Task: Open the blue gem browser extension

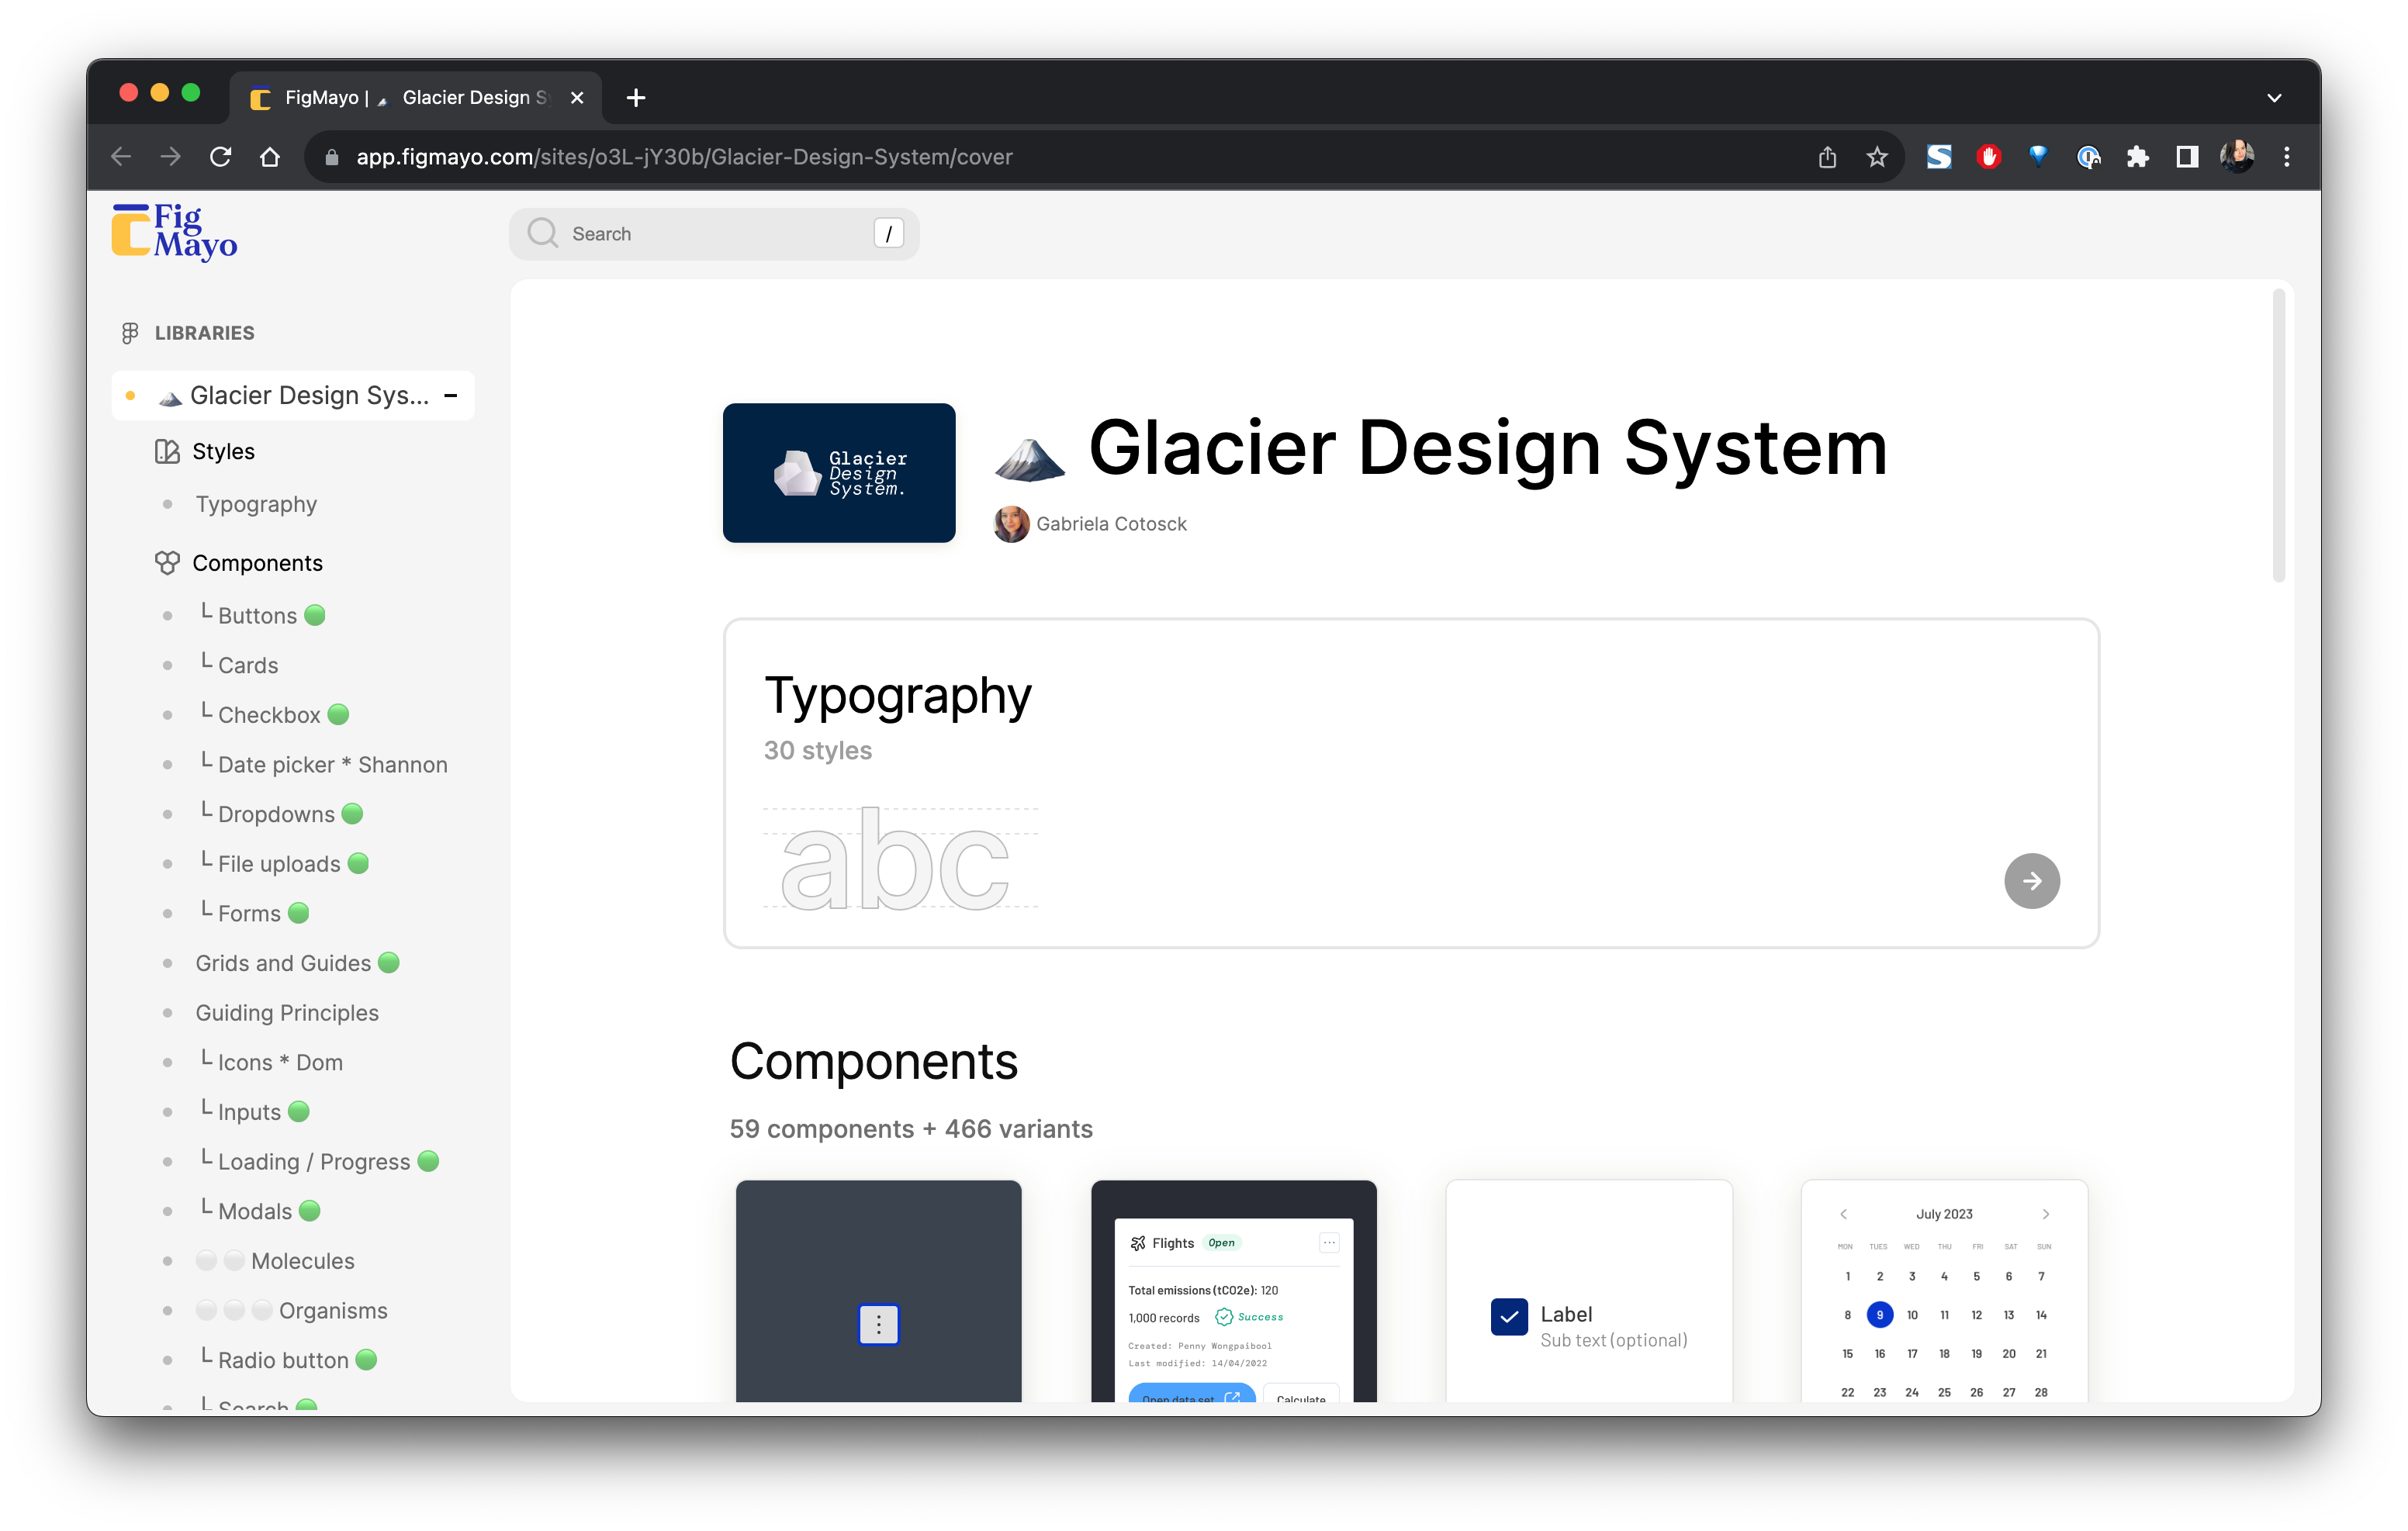Action: [x=2038, y=156]
